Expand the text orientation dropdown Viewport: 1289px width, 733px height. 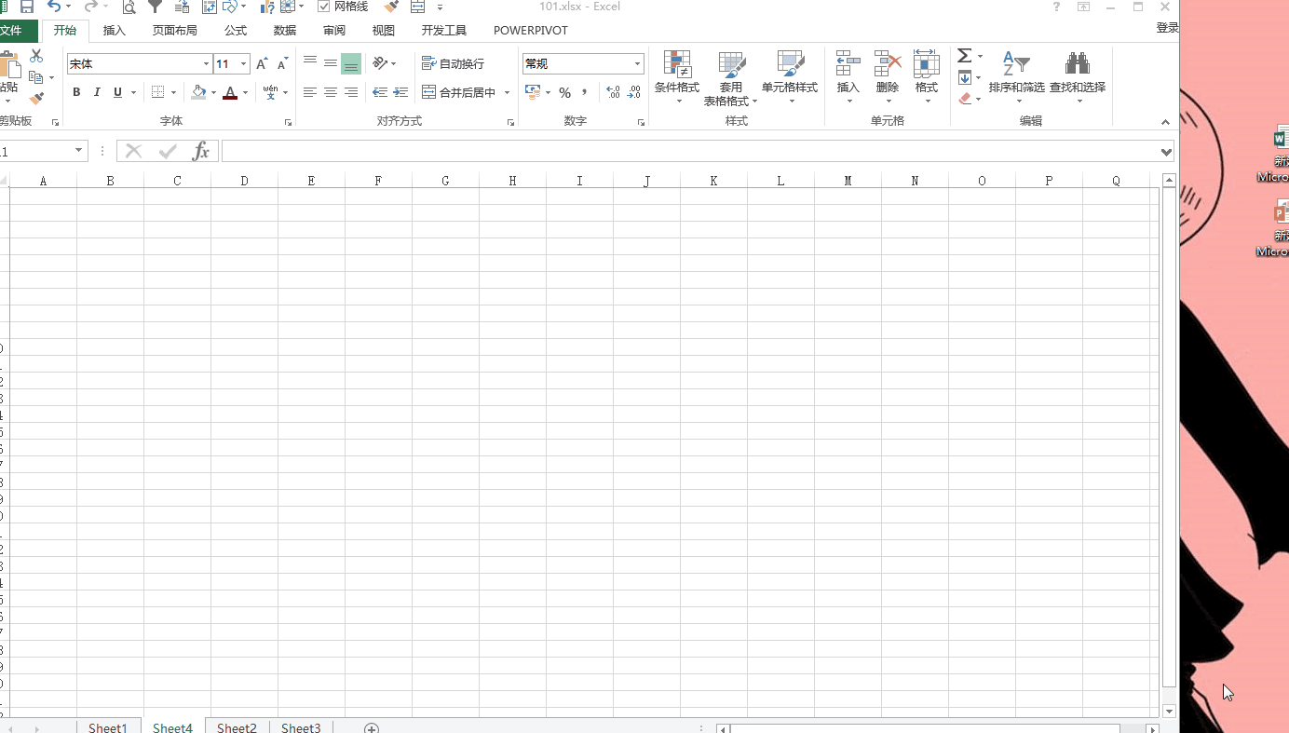coord(394,63)
